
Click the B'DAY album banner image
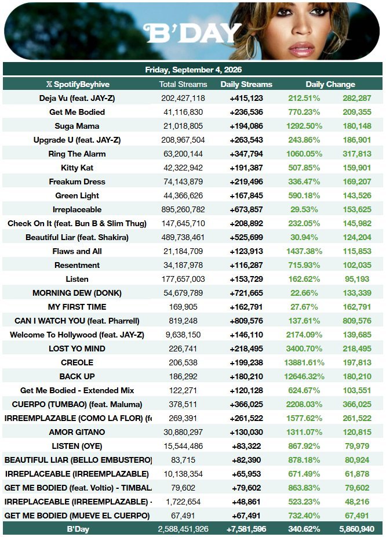click(x=192, y=31)
